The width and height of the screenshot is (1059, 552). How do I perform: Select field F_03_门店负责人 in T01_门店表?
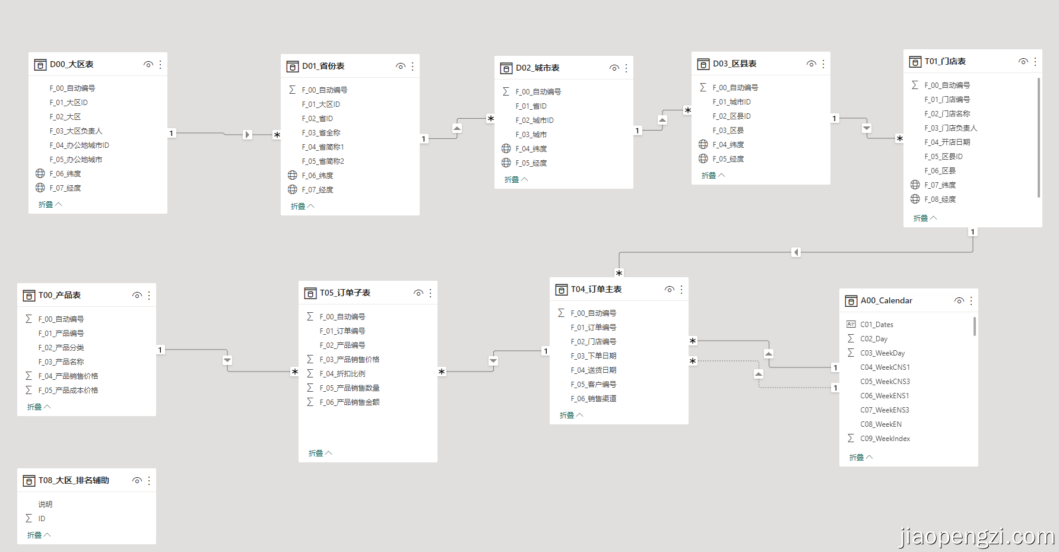(951, 128)
